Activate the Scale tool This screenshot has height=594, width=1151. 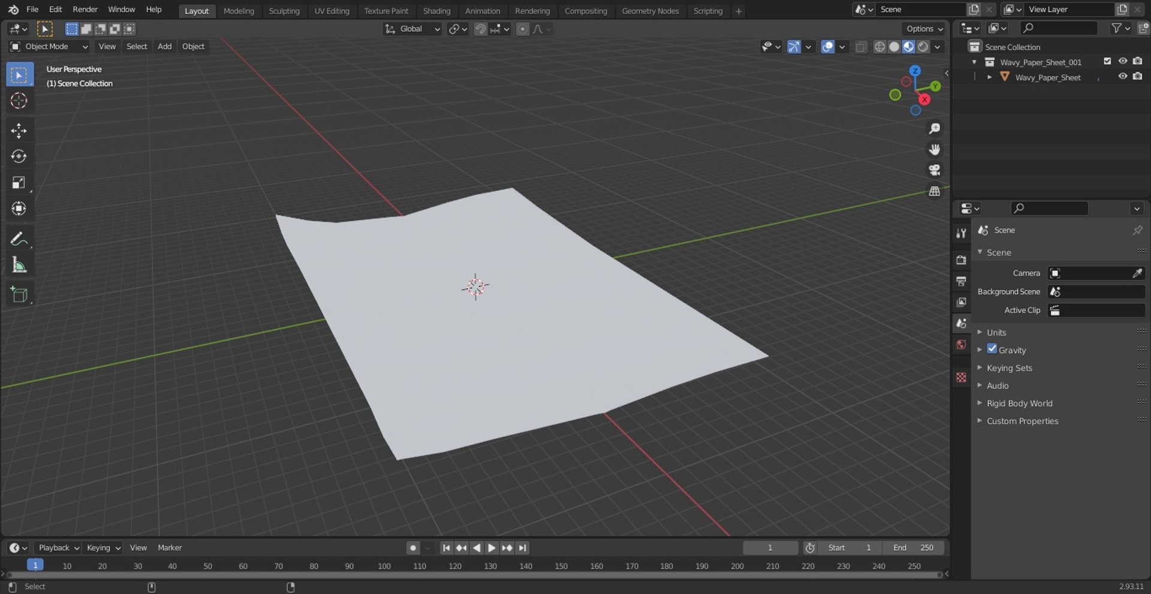tap(19, 182)
